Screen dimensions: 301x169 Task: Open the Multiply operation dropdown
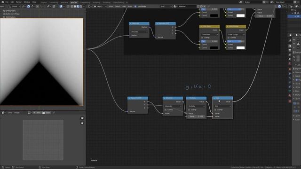coord(196,106)
